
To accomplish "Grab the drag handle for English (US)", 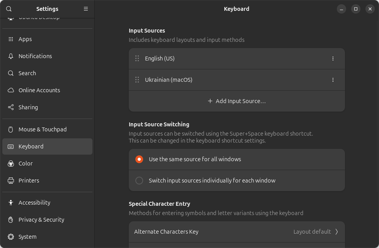I will tap(137, 59).
